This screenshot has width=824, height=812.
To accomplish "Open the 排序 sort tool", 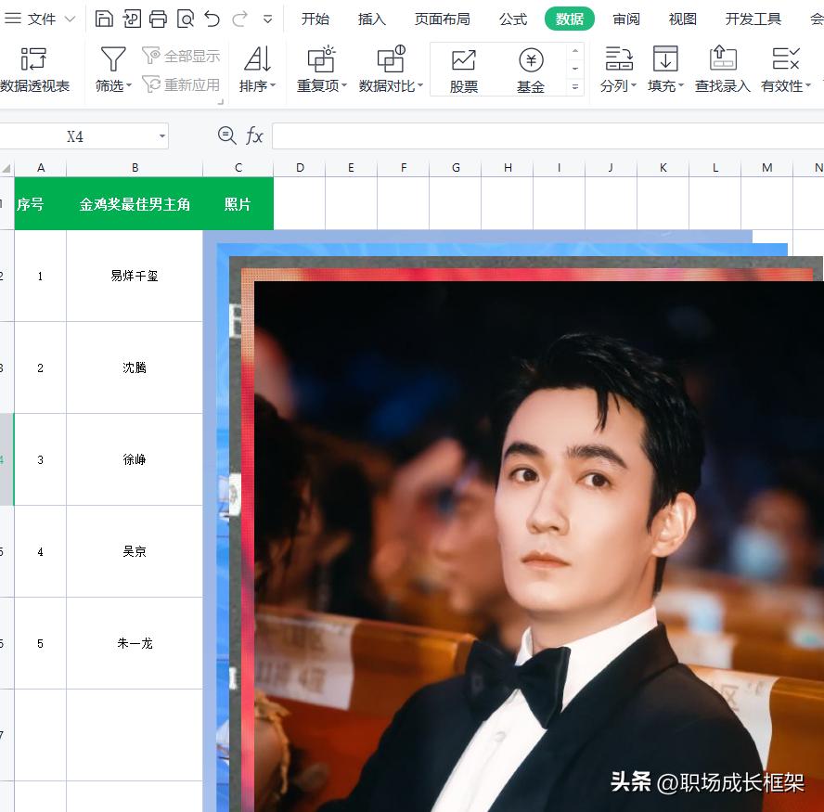I will 256,70.
